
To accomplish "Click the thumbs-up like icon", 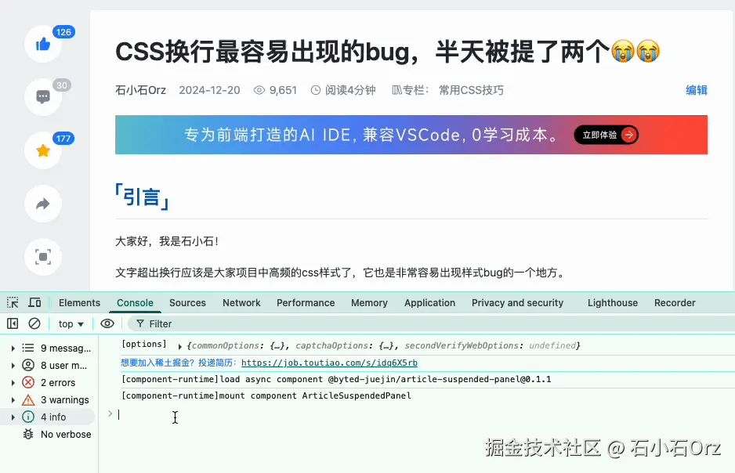I will (x=42, y=44).
